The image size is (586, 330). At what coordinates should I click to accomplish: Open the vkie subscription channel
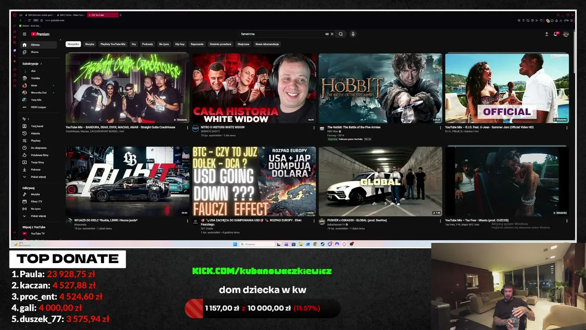point(38,71)
